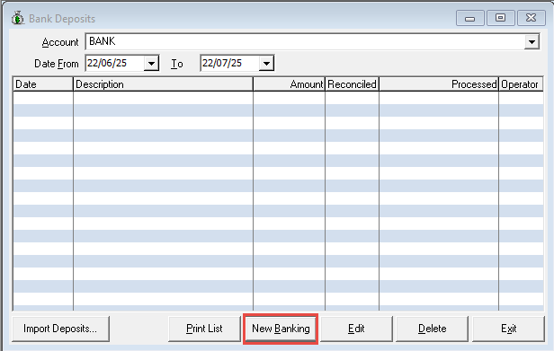Viewport: 554px width, 351px height.
Task: Sort by the Processed column header
Action: point(439,84)
